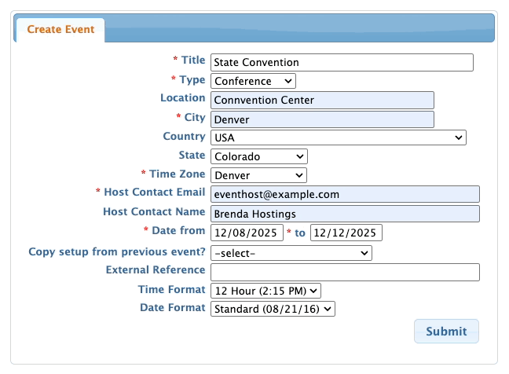Expand the Country dropdown set to USA
The width and height of the screenshot is (509, 374).
(x=338, y=137)
